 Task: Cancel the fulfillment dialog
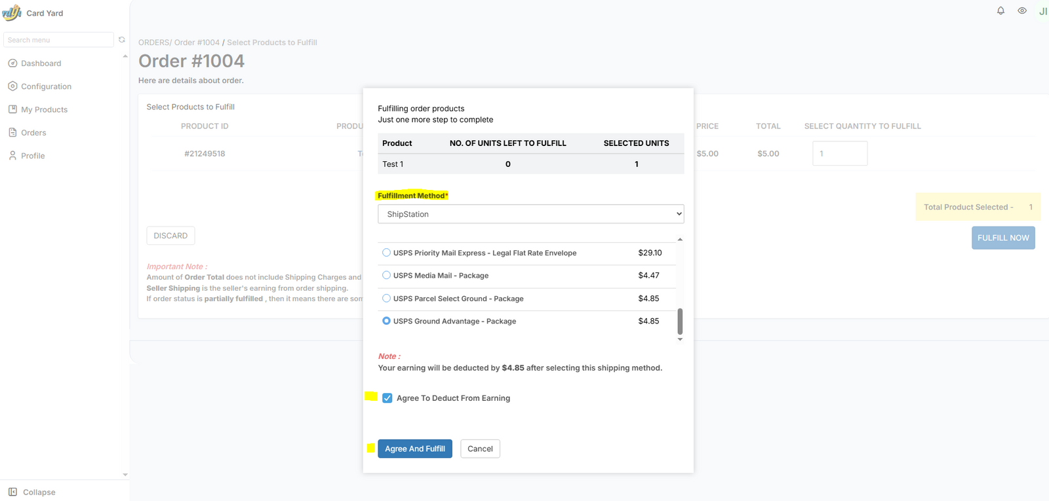(x=480, y=449)
